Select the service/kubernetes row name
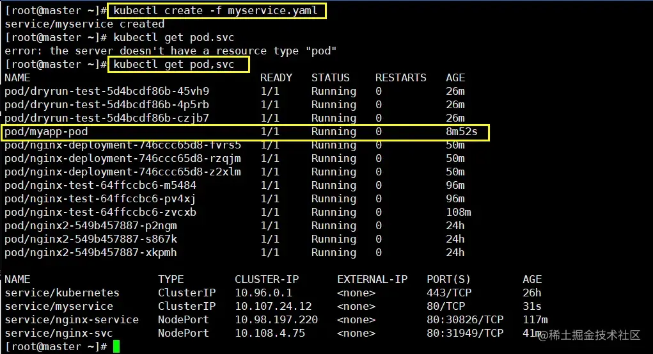Screen dimensions: 653x354 click(62, 293)
